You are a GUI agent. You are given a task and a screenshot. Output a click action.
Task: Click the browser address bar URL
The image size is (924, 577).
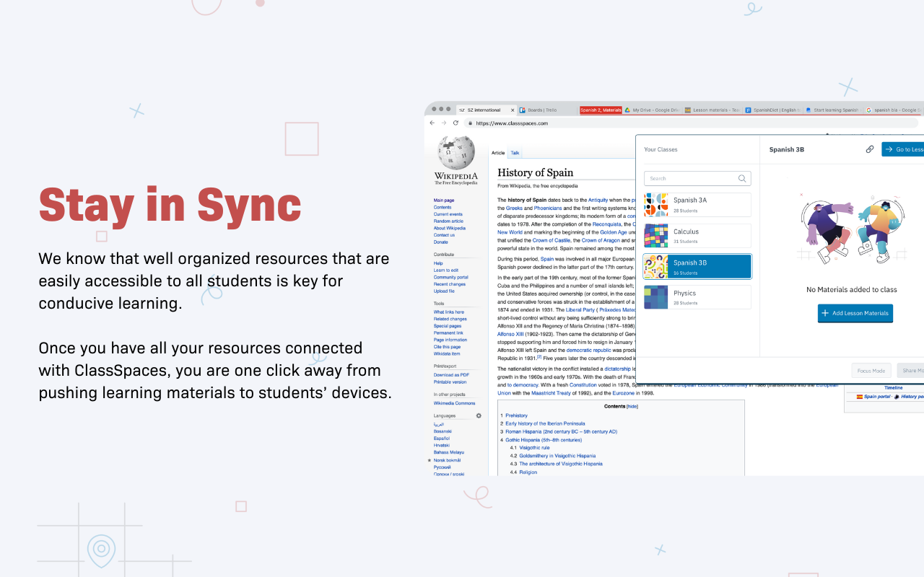point(512,123)
